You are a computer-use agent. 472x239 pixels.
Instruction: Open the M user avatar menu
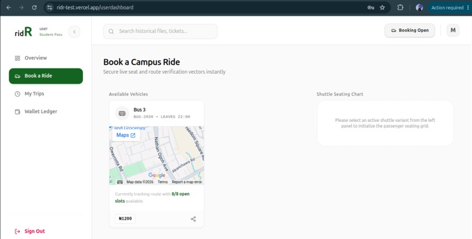(x=453, y=30)
